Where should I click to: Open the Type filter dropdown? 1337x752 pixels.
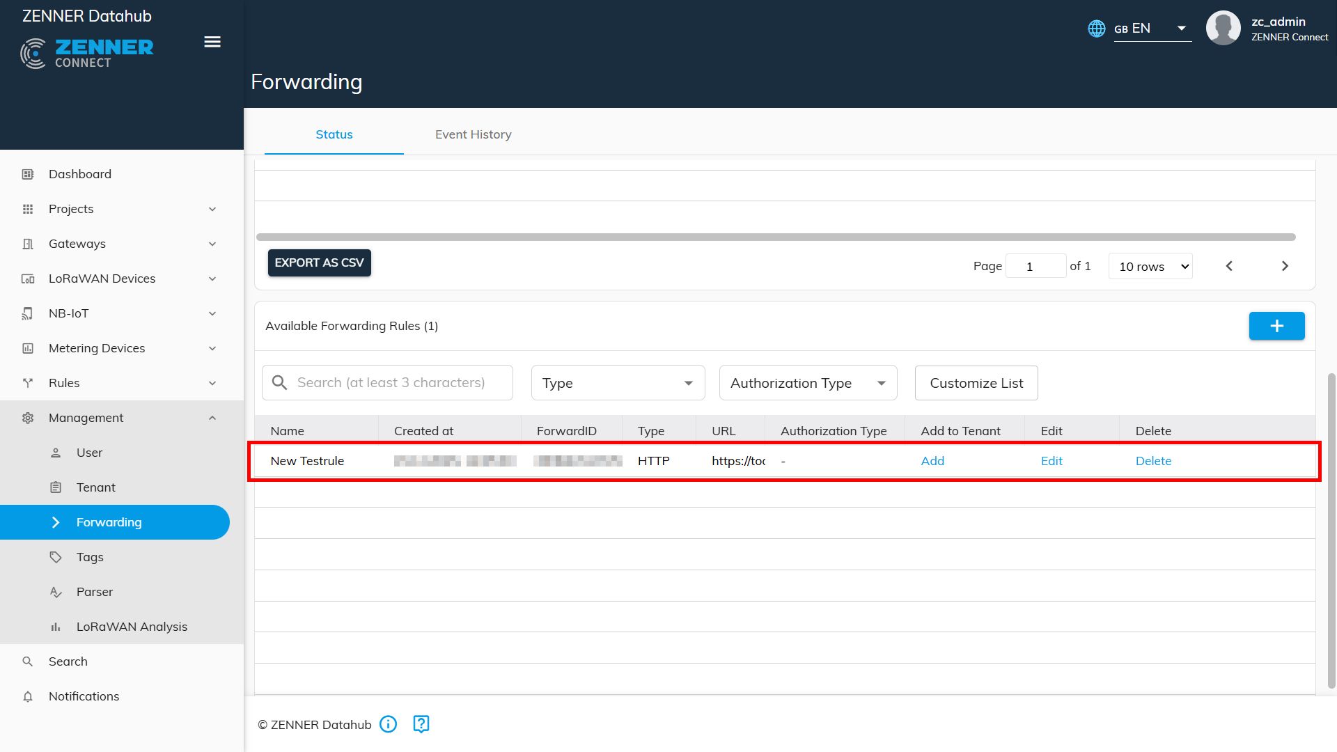click(618, 383)
